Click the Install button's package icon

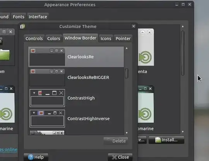(x=158, y=140)
